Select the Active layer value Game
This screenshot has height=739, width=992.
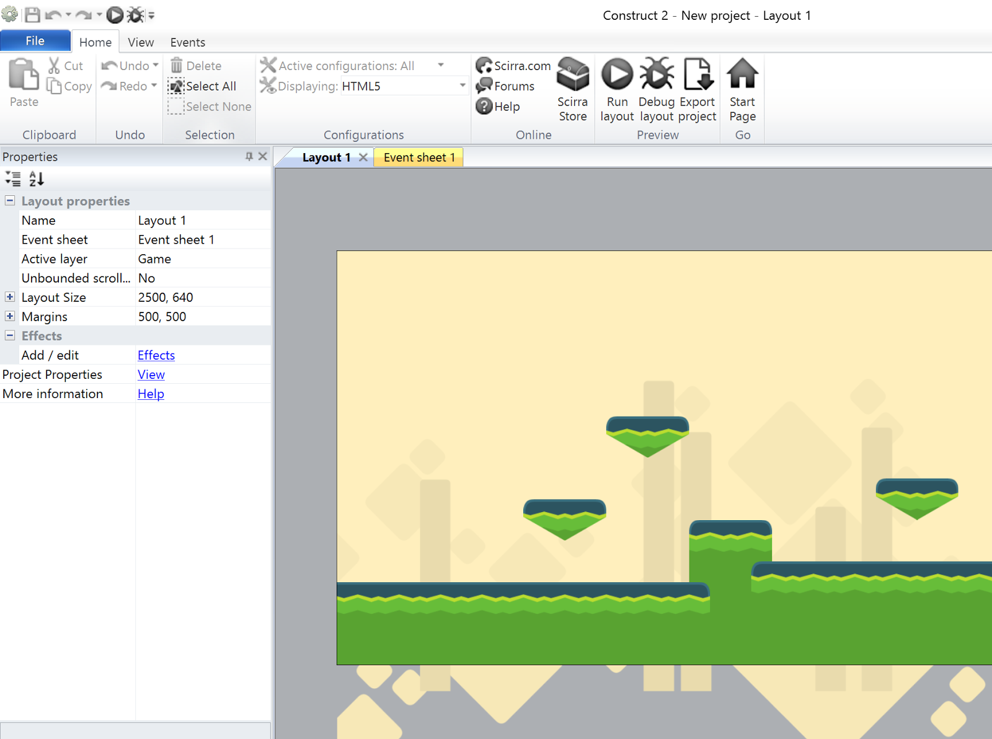(203, 259)
